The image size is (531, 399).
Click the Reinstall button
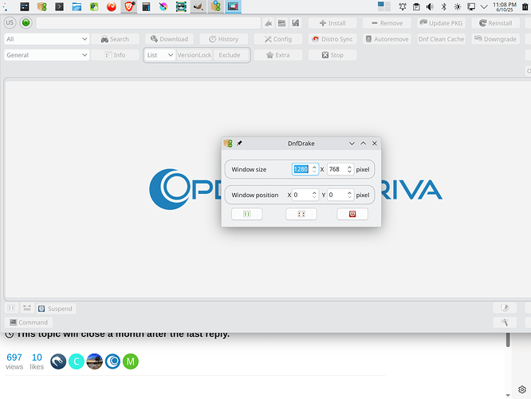[x=495, y=23]
